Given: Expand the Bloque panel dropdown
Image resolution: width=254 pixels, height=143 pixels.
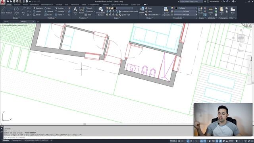Looking at the screenshot, I should pos(150,18).
